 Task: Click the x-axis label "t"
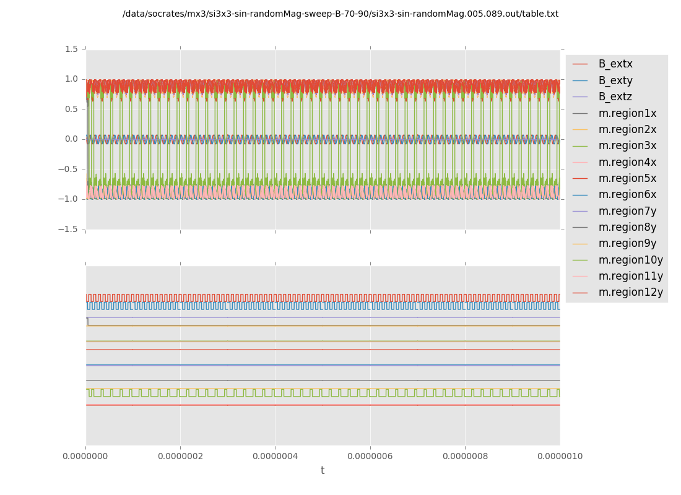tap(323, 471)
